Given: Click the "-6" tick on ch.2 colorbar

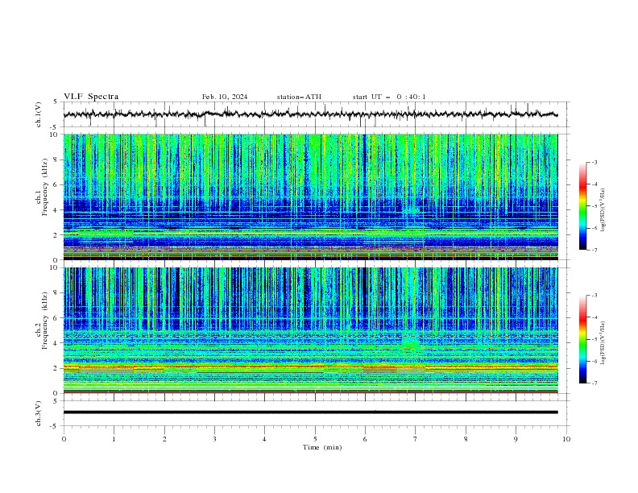Looking at the screenshot, I should (x=594, y=361).
